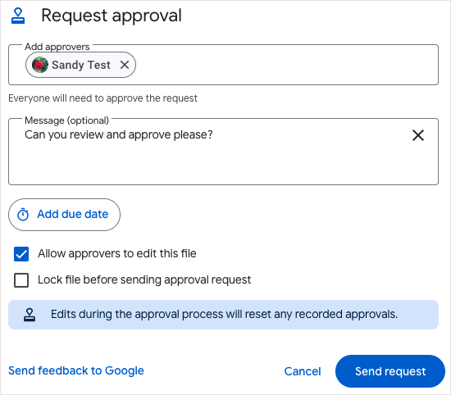Click the 'Lock file before sending approval request' label
The height and width of the screenshot is (395, 451).
[x=144, y=279]
